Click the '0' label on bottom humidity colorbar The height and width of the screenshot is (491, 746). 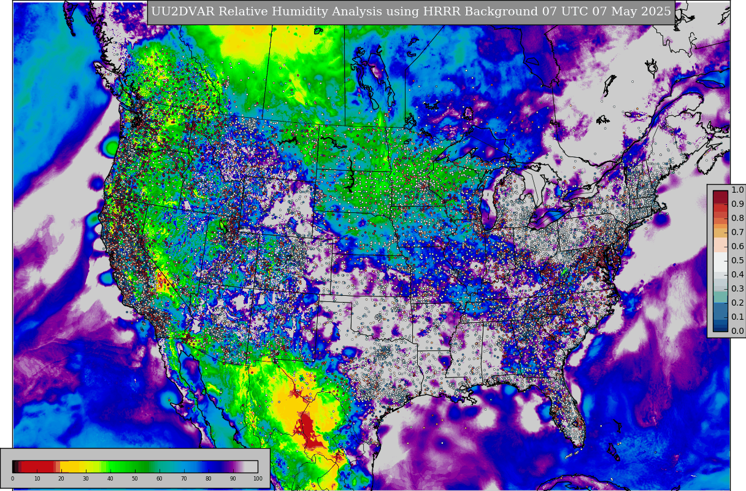point(12,479)
